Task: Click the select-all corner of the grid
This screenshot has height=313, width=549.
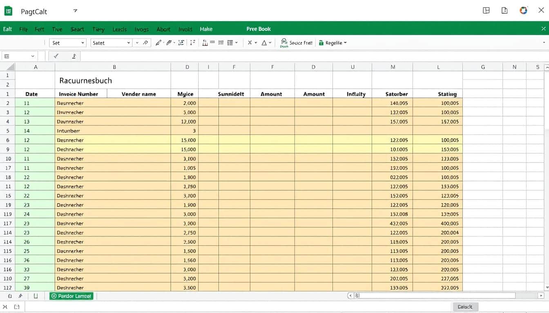Action: tap(8, 67)
